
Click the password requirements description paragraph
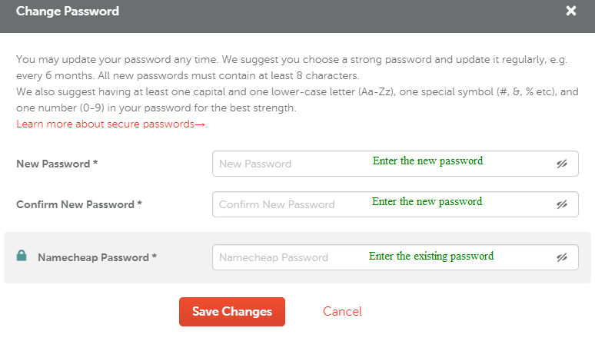[x=297, y=84]
